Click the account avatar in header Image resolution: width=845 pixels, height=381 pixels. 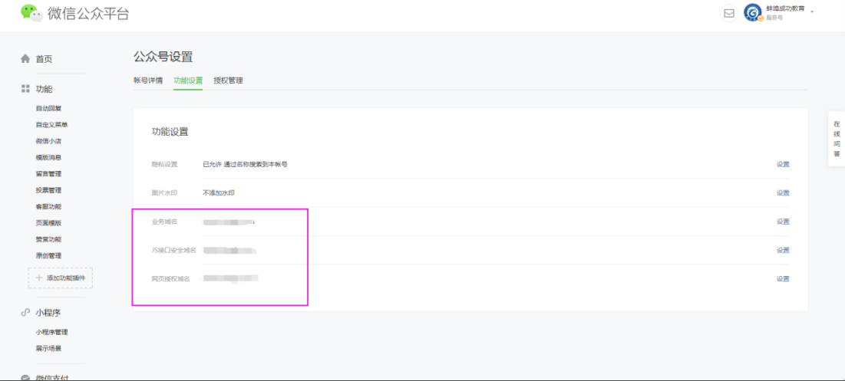point(752,13)
